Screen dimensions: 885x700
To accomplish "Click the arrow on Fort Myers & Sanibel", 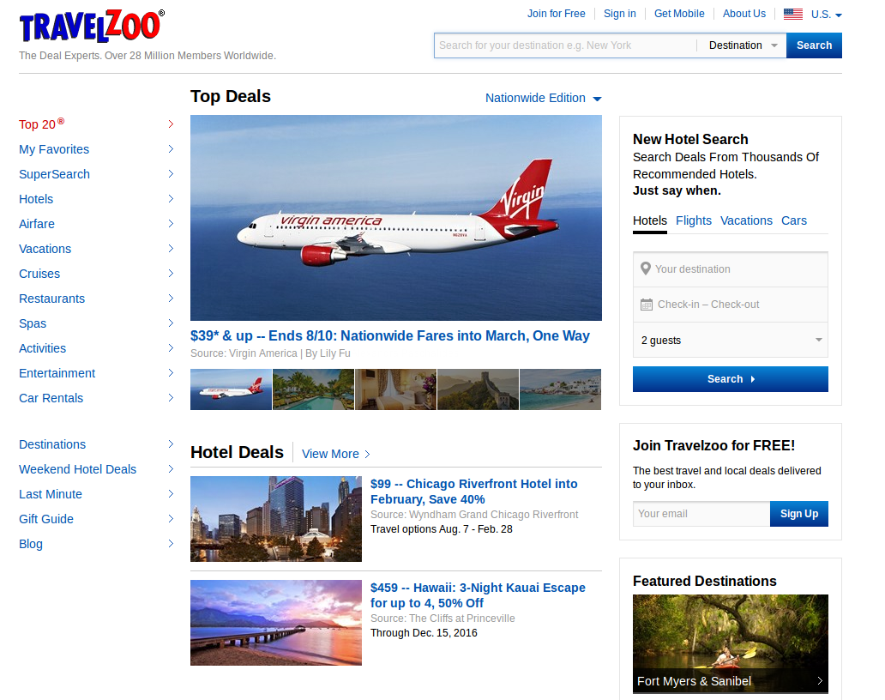I will click(820, 681).
